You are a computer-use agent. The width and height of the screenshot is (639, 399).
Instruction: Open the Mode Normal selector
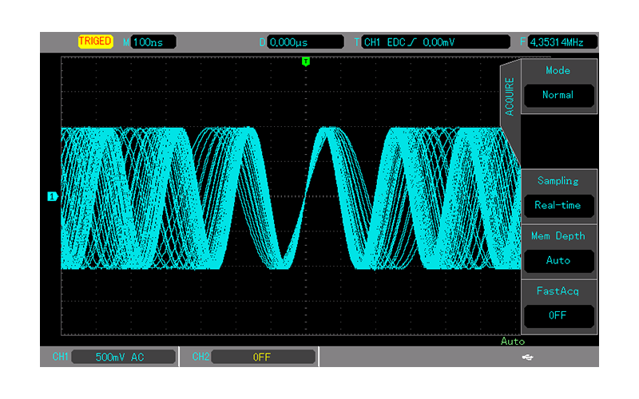point(558,95)
